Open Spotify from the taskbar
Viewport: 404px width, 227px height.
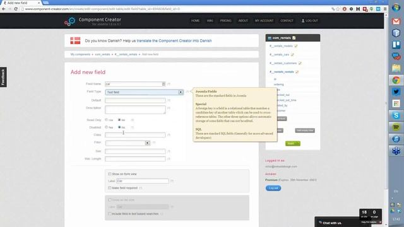point(396,127)
